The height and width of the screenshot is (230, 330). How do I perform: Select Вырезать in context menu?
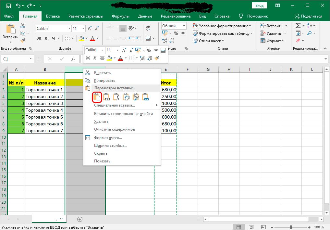pos(122,73)
